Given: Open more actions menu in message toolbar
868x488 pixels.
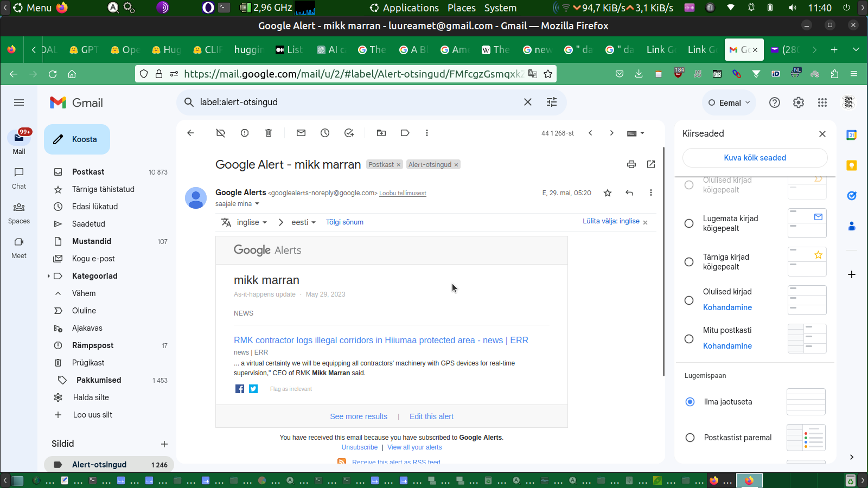Looking at the screenshot, I should pos(427,133).
